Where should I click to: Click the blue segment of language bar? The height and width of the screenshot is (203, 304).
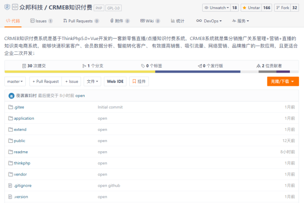[x=198, y=72]
